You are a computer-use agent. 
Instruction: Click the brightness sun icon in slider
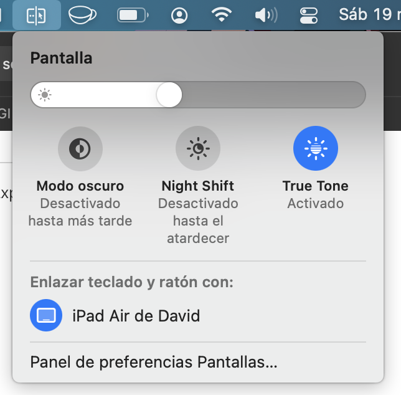click(x=44, y=95)
